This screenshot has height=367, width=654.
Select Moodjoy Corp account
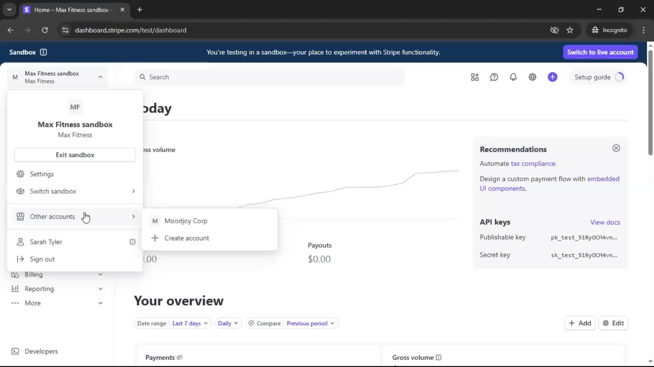point(186,221)
